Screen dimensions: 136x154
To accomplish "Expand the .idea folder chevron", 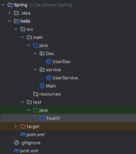I will coord(9,13).
